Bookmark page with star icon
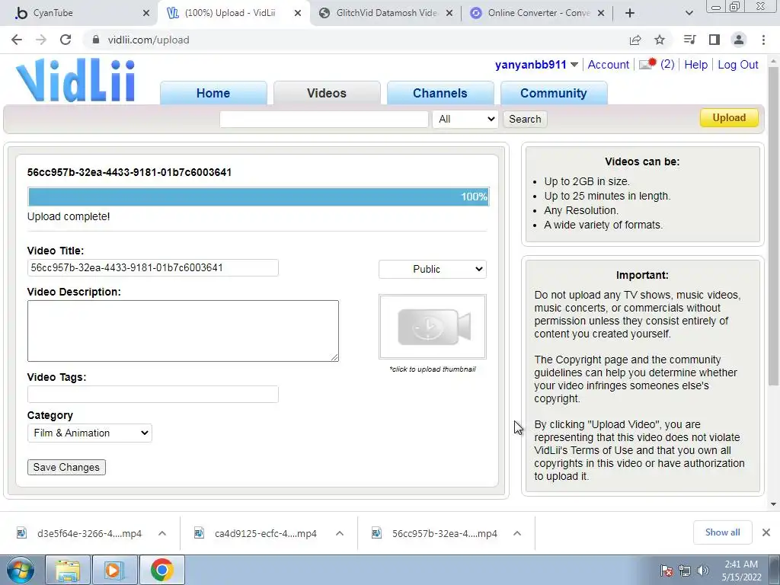Viewport: 780px width, 585px height. (660, 40)
